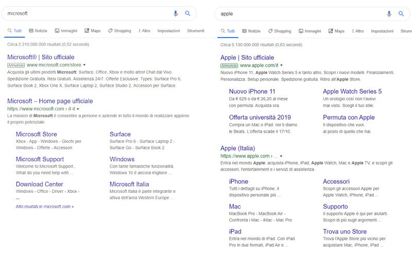Screen dimensions: 412x257
Task: Open Strumenti in the microsoft results
Action: click(x=196, y=31)
